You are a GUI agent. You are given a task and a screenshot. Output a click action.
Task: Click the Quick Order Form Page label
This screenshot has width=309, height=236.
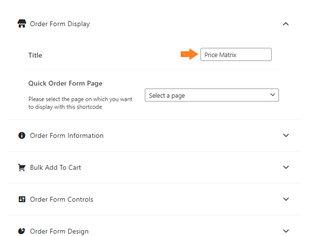(x=65, y=84)
